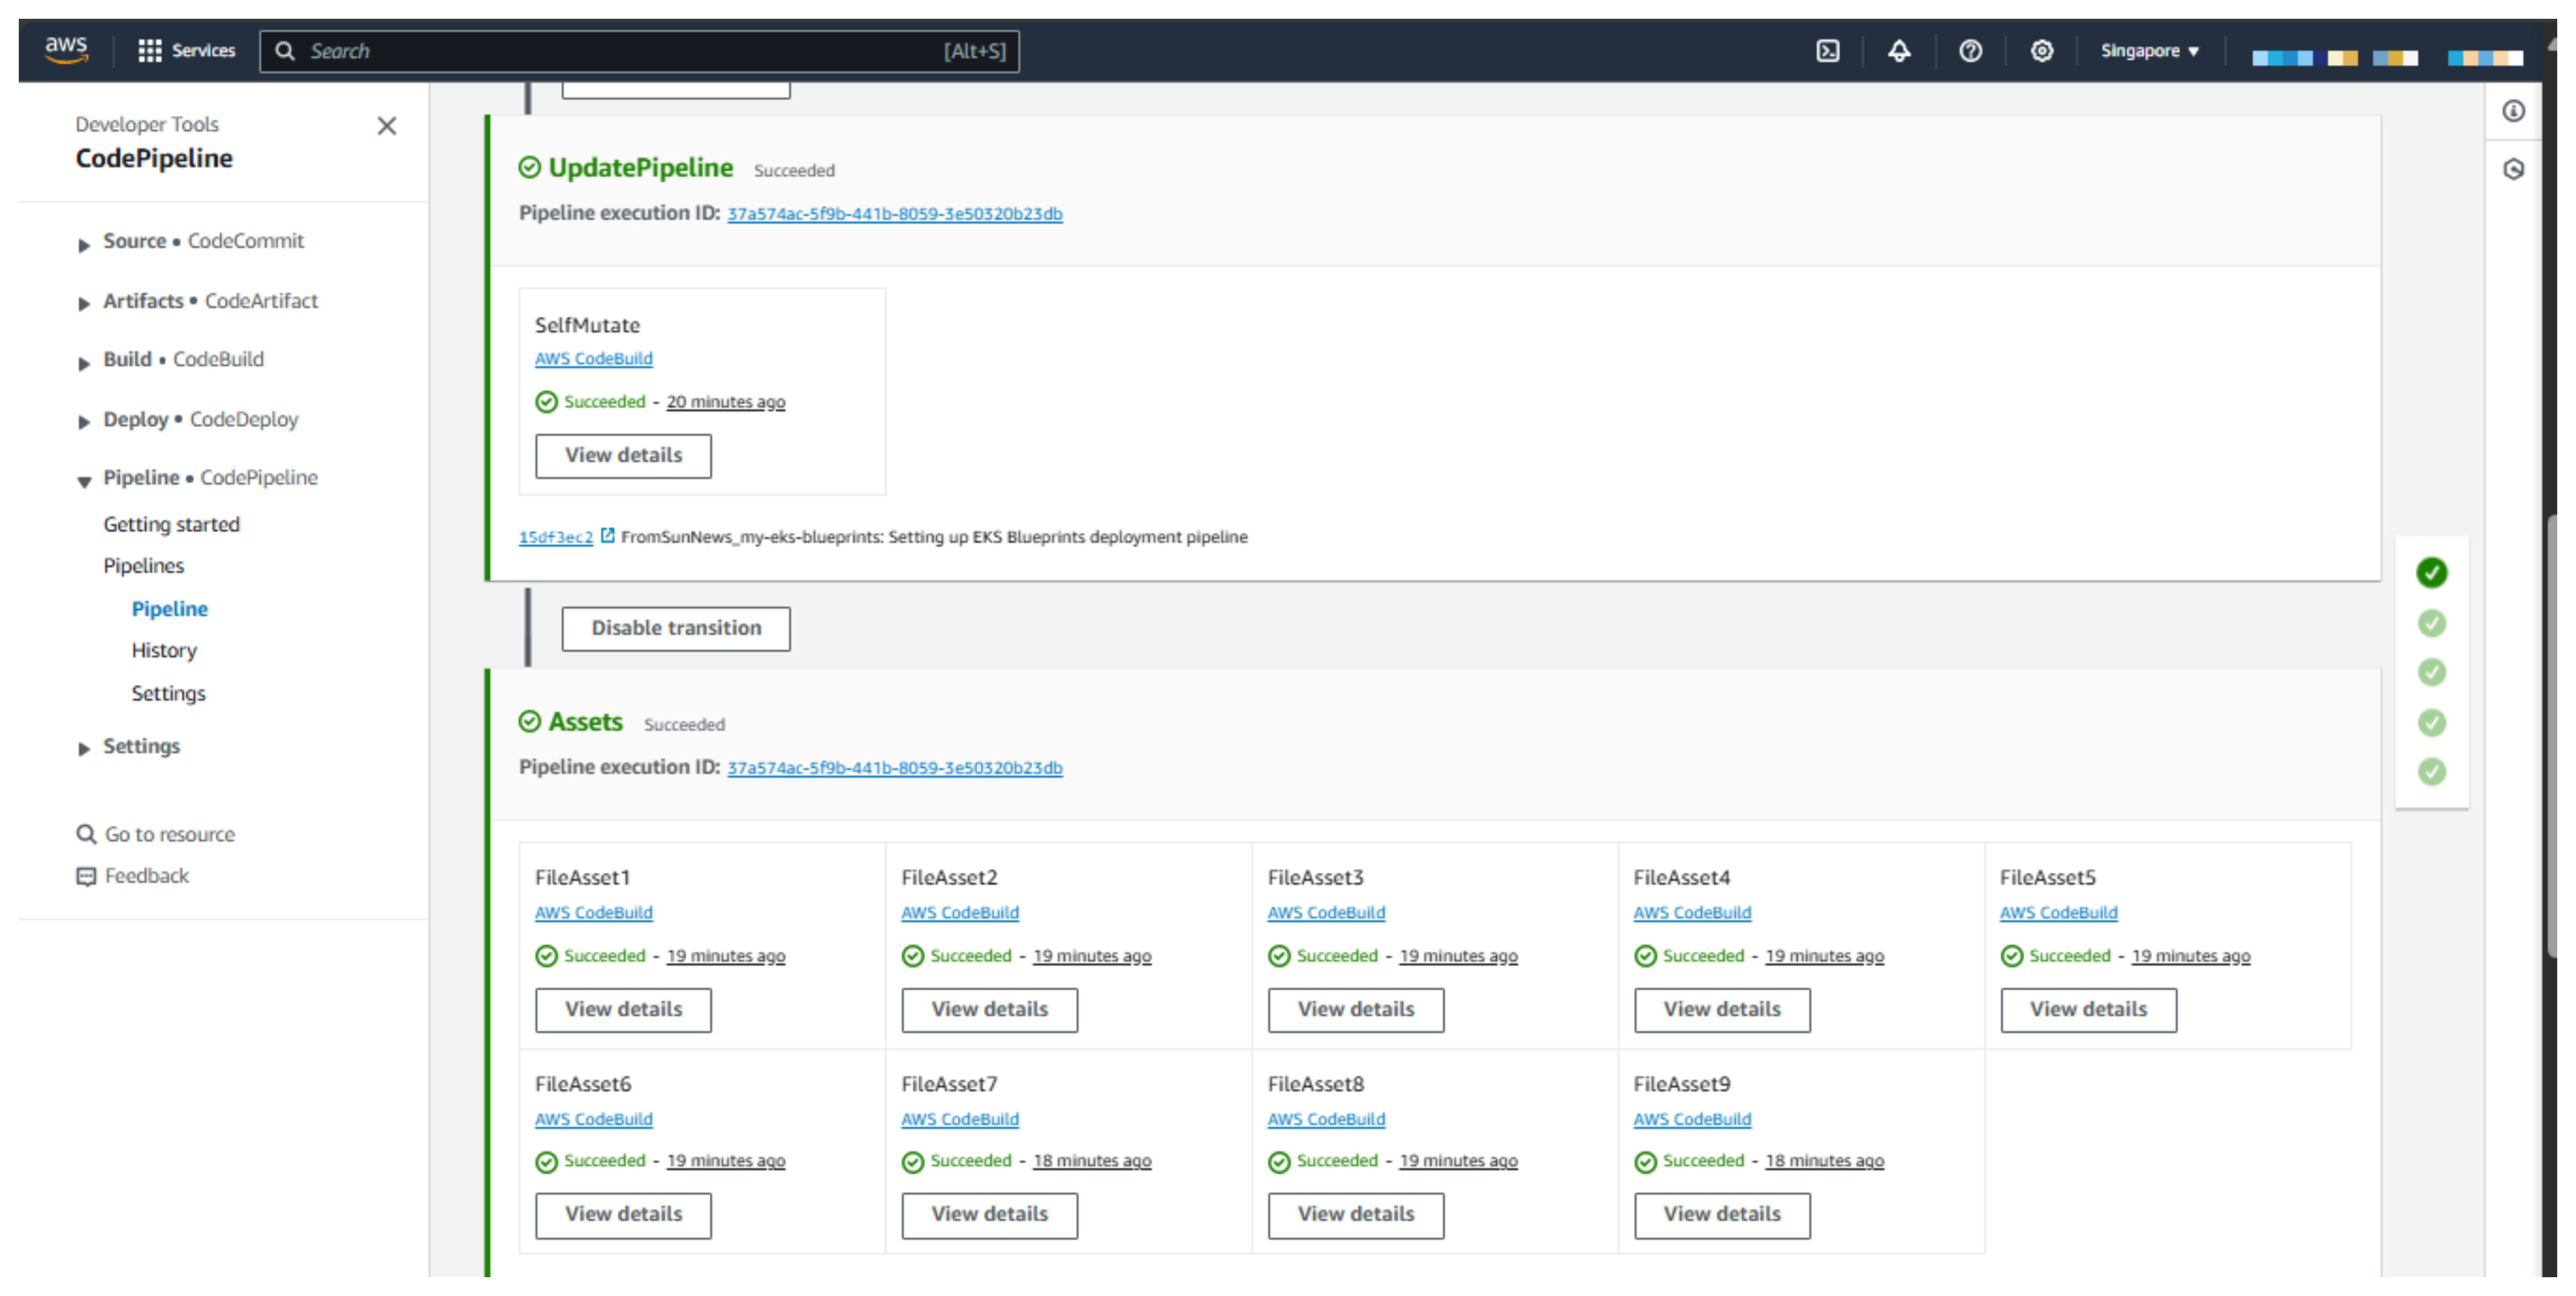This screenshot has height=1296, width=2576.
Task: View details for FileAsset7
Action: click(990, 1215)
